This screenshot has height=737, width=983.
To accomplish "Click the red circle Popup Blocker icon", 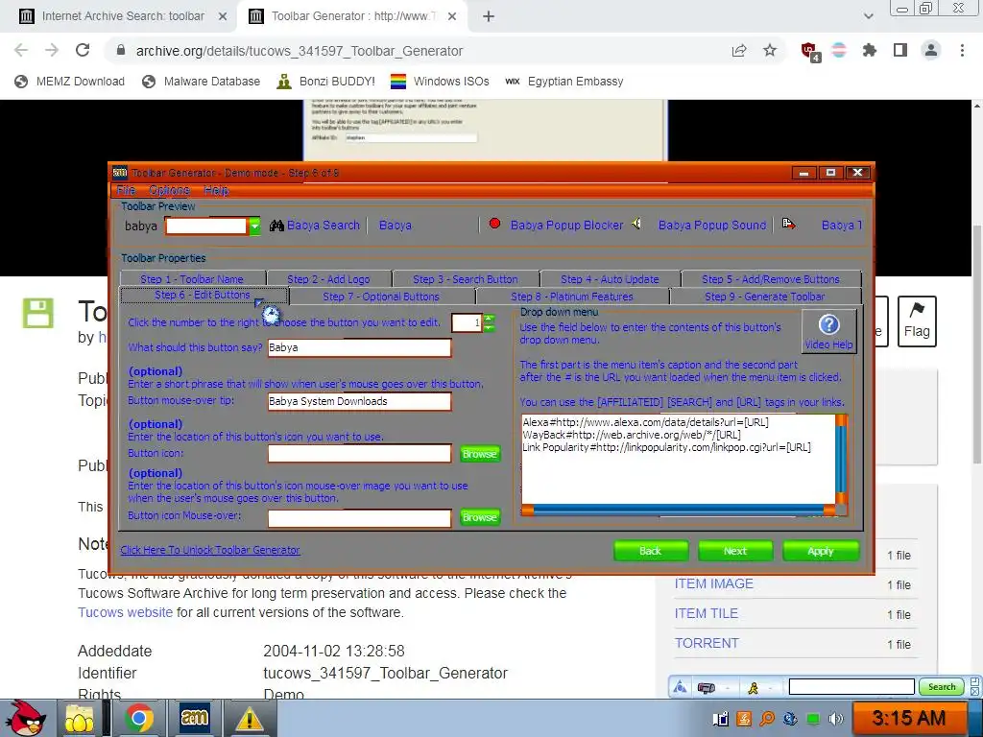I will coord(494,224).
